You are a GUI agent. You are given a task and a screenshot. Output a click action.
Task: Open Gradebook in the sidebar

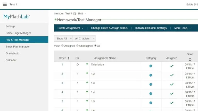12,53
